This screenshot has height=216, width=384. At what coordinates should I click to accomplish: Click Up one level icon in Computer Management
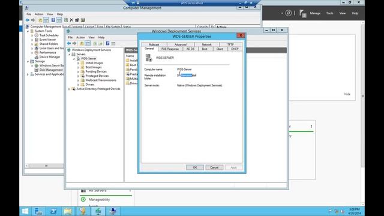(x=40, y=20)
